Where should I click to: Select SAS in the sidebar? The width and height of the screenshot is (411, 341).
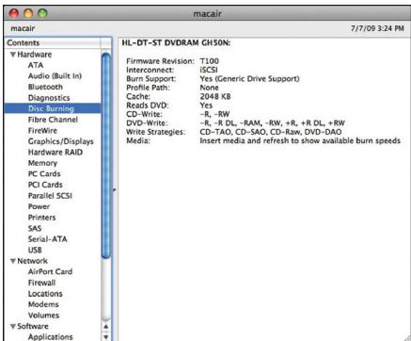tap(35, 228)
